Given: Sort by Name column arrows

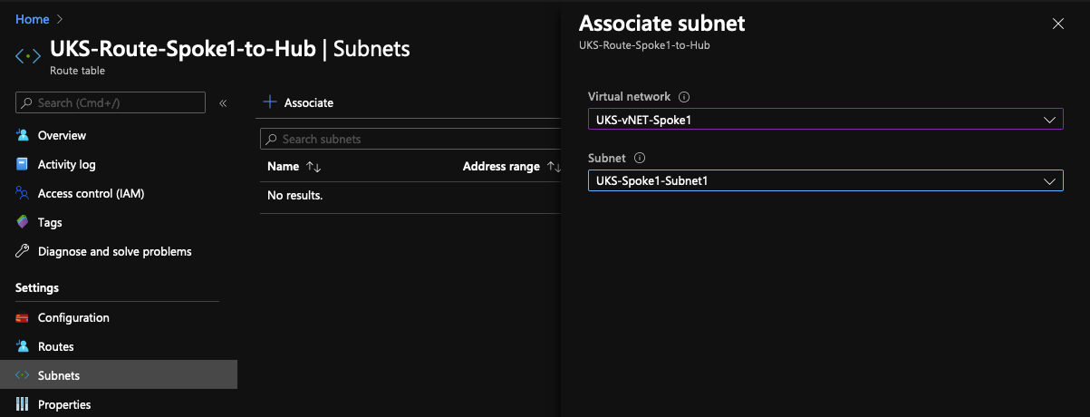Looking at the screenshot, I should [314, 167].
